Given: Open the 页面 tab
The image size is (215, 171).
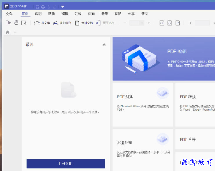Looking at the screenshot, I should click(x=91, y=14).
